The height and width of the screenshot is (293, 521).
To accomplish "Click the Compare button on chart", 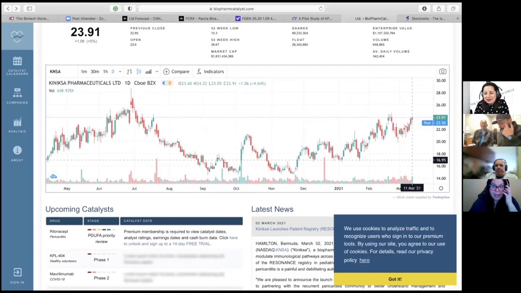I will click(x=176, y=72).
